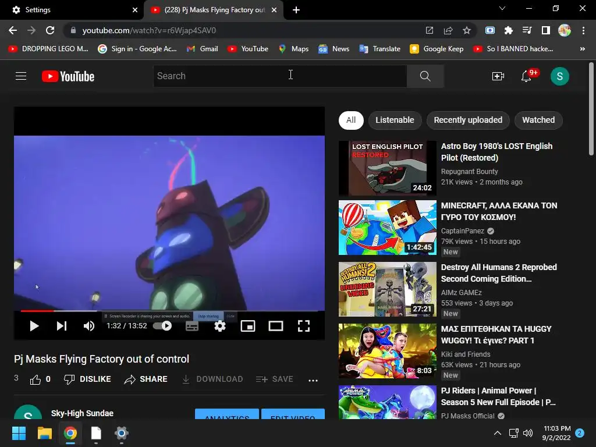Select the All filter chip
596x447 pixels.
351,120
